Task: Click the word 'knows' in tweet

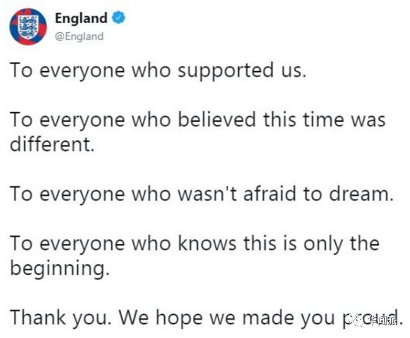Action: (x=203, y=243)
